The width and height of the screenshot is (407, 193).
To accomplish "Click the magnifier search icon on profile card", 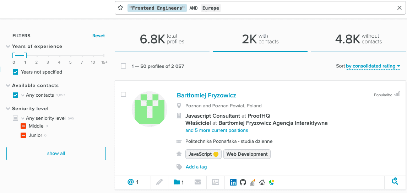I will click(395, 182).
